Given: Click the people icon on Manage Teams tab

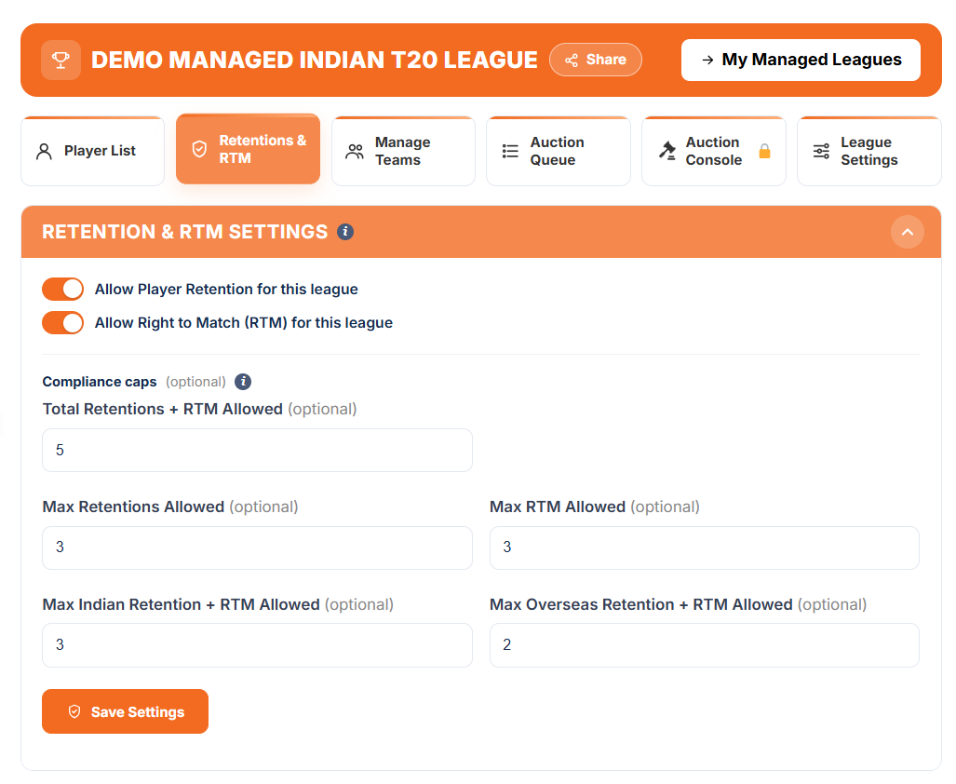Looking at the screenshot, I should pos(355,151).
